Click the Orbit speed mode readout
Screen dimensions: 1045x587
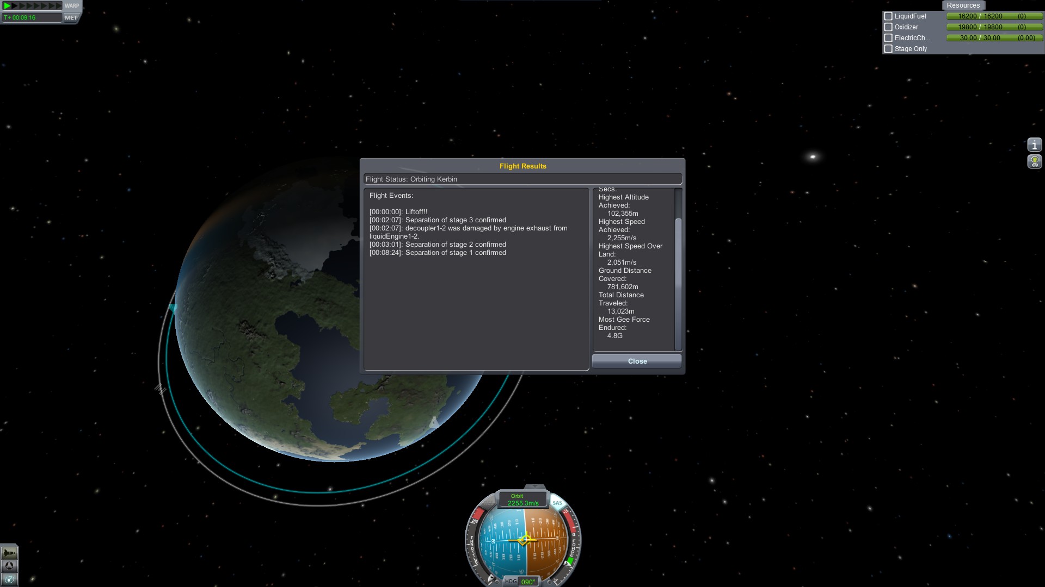[522, 499]
